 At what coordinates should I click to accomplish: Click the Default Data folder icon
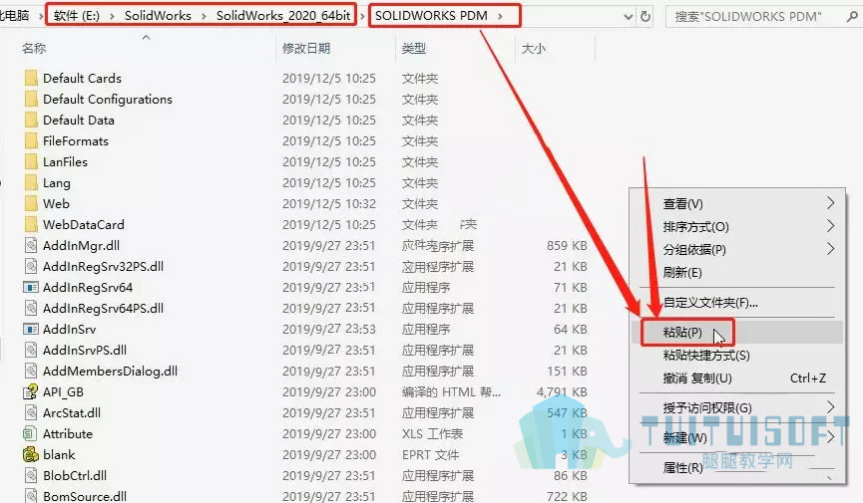pos(31,120)
